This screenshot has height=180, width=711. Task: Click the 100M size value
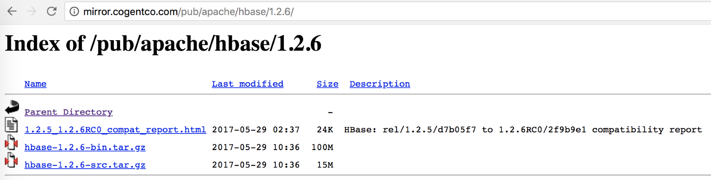pyautogui.click(x=322, y=147)
